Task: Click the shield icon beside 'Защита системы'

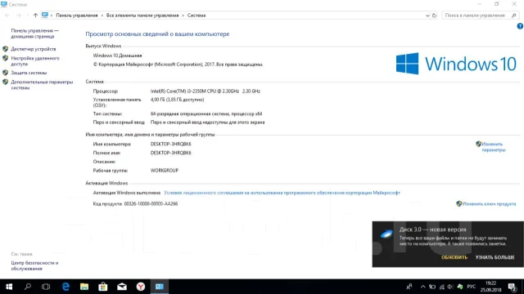Action: click(6, 73)
